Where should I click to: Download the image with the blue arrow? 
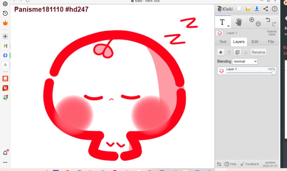(x=257, y=9)
